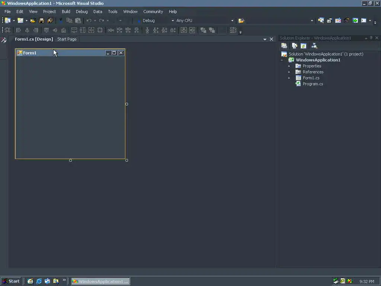
Task: Select Solution 'WindowsApplication1' root node
Action: [326, 54]
